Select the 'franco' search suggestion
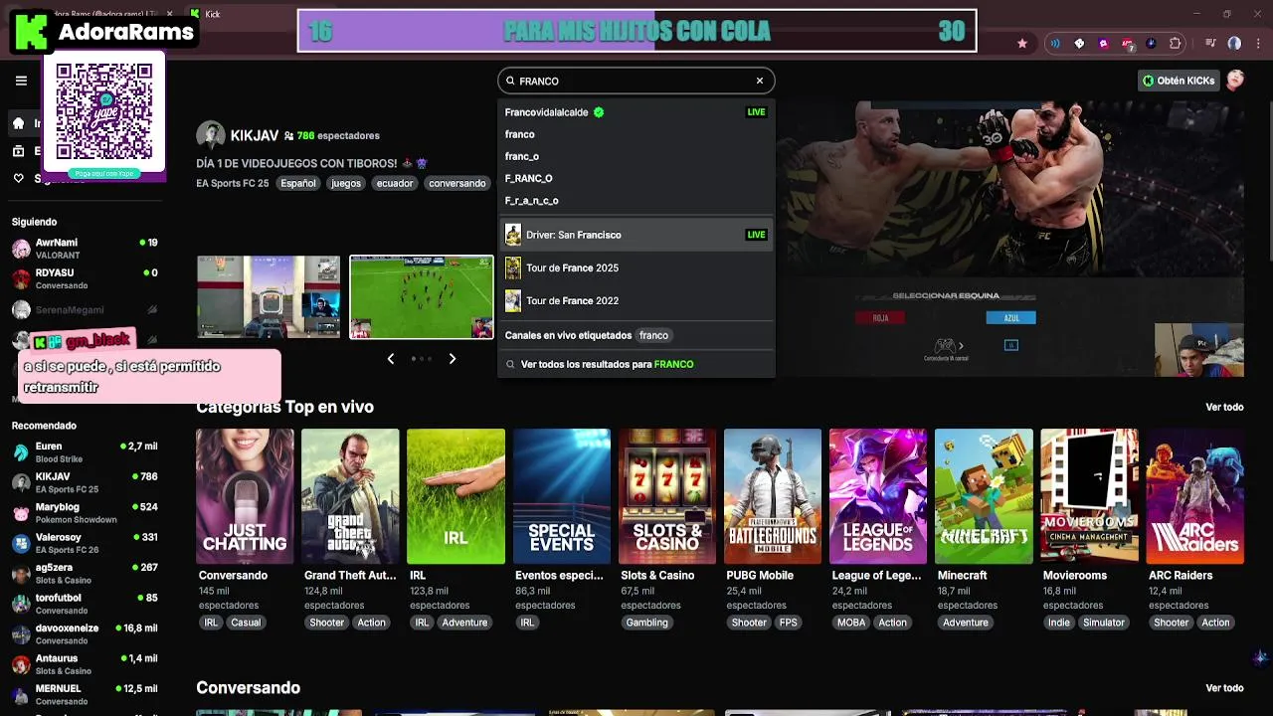1273x716 pixels. [x=636, y=134]
